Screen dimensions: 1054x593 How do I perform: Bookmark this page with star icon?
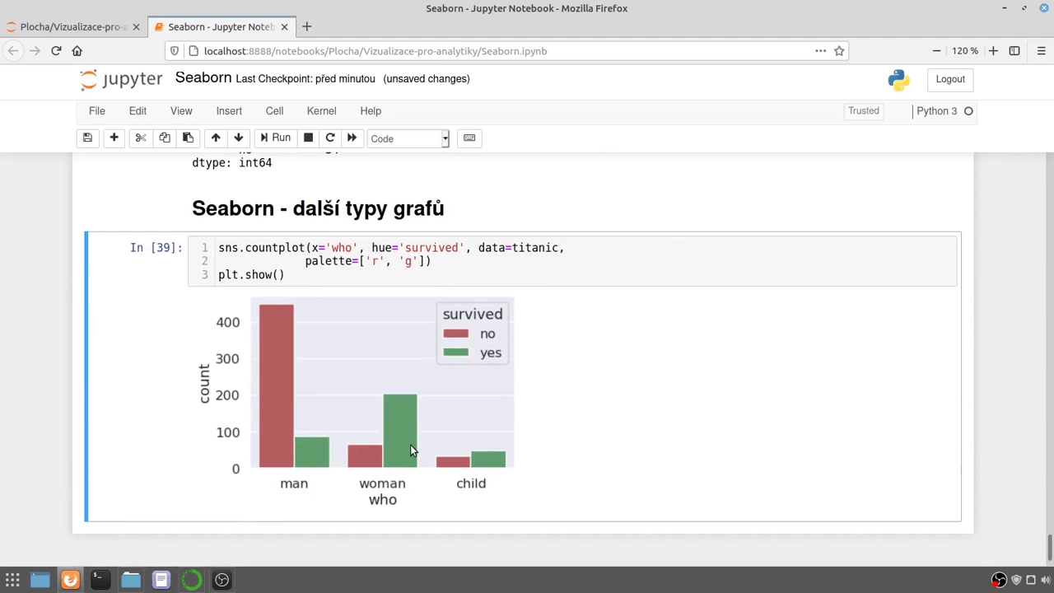pyautogui.click(x=839, y=51)
